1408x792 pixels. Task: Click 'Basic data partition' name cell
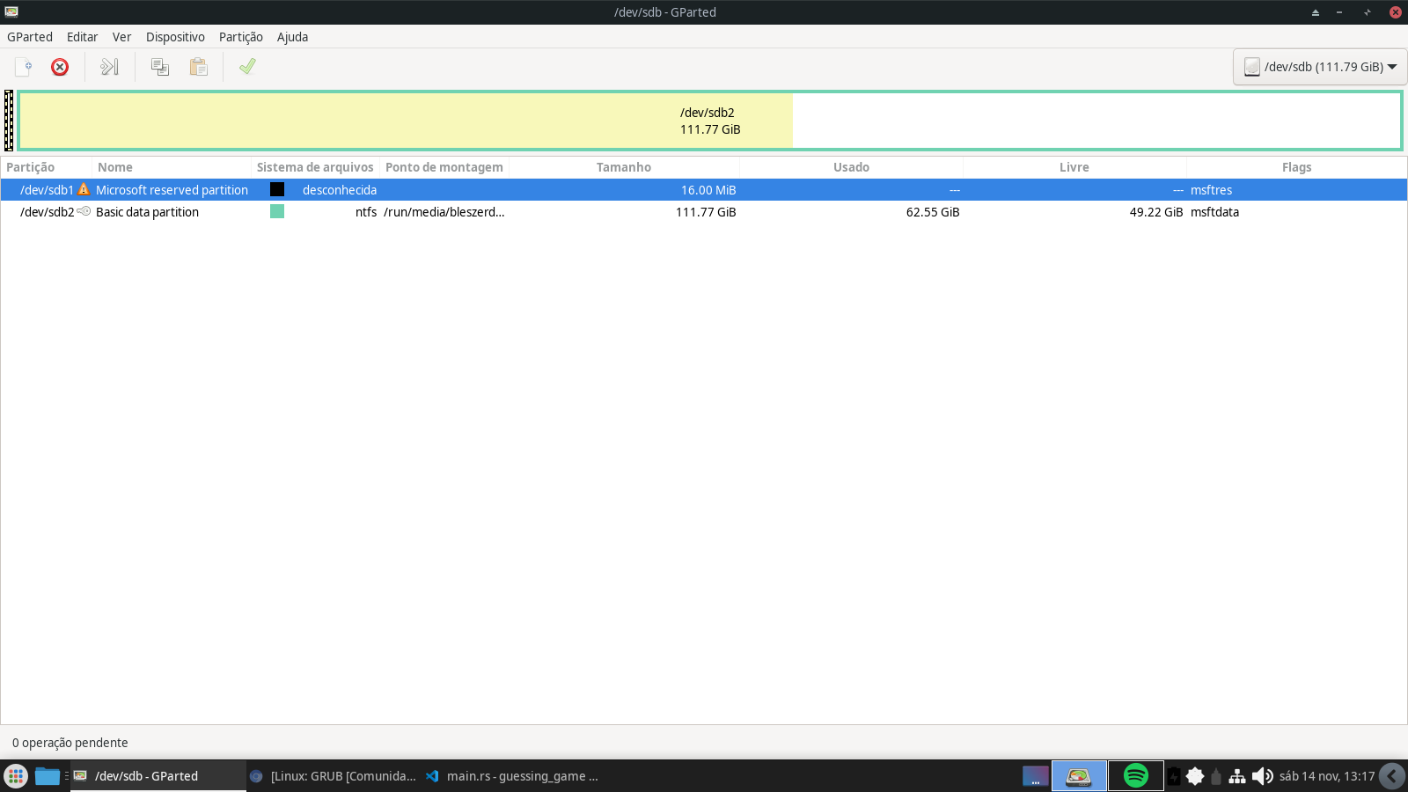147,212
